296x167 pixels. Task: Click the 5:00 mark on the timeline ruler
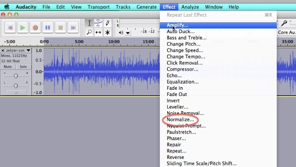point(79,41)
